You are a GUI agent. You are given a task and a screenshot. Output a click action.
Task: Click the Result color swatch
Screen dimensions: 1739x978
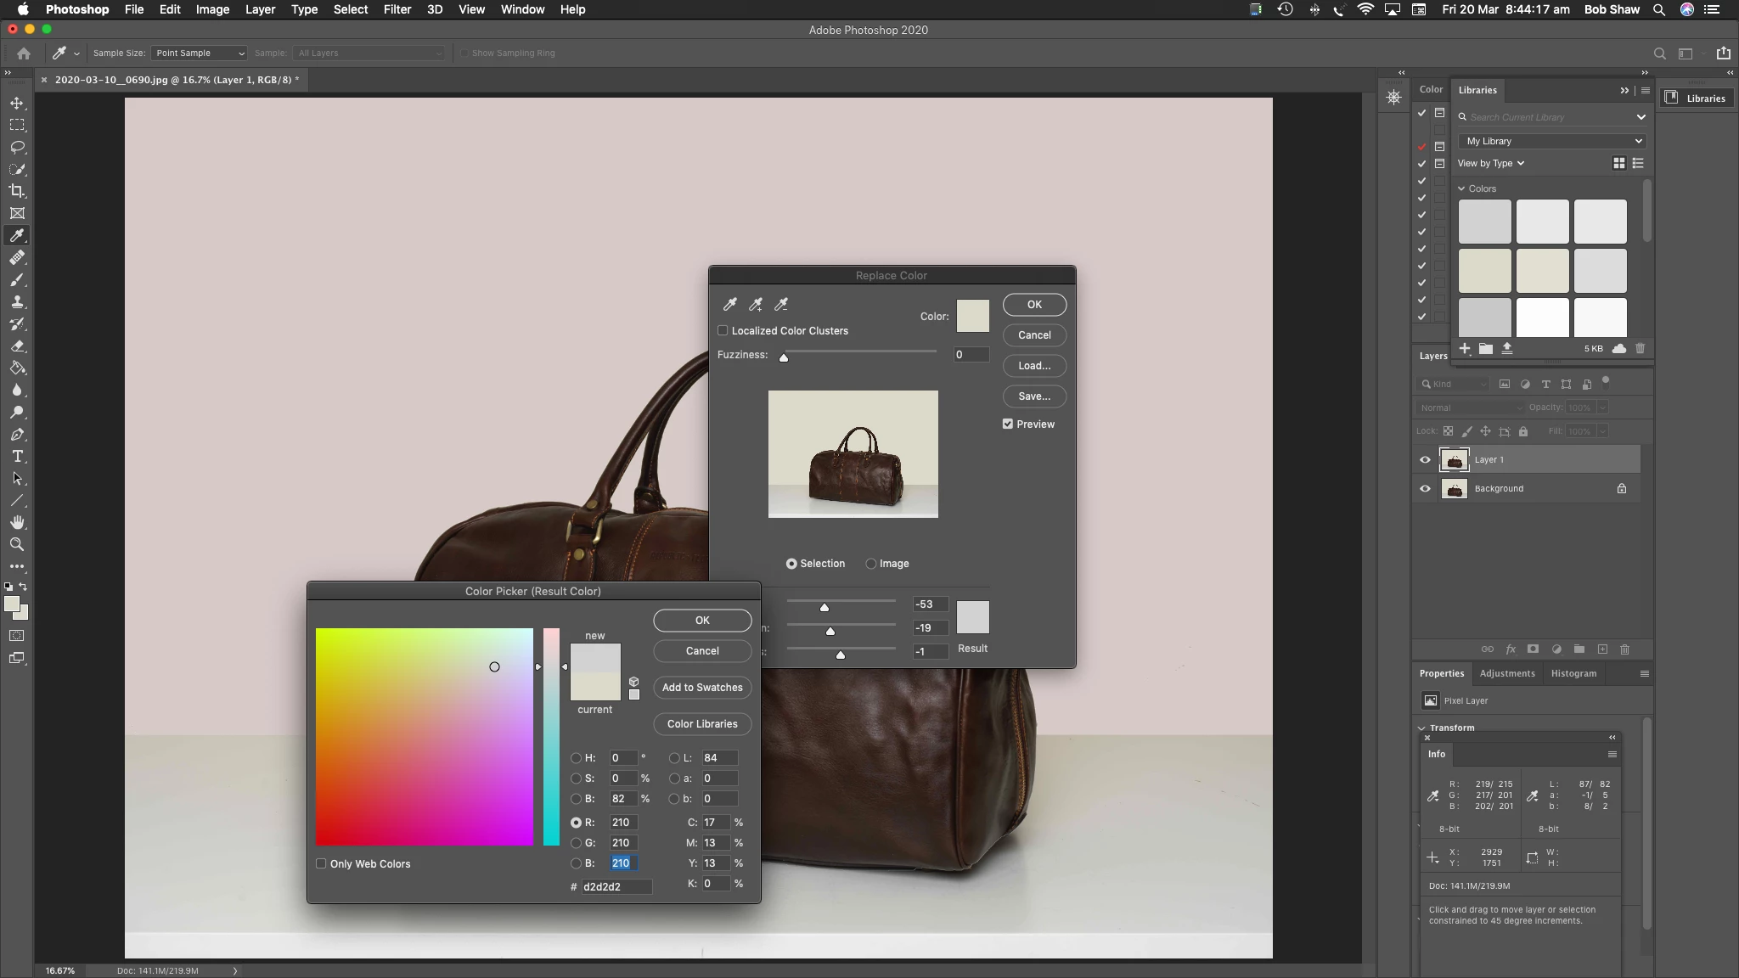(x=972, y=617)
